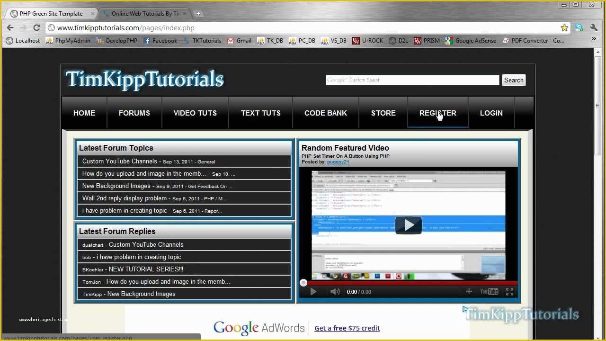Open the PhpMyAdmin bookmark

(x=68, y=41)
